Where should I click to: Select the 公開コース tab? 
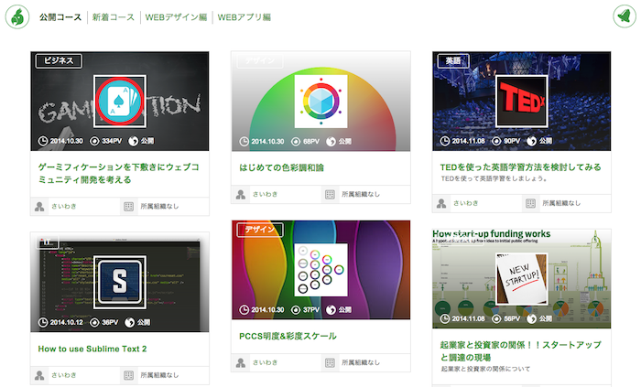coord(60,17)
